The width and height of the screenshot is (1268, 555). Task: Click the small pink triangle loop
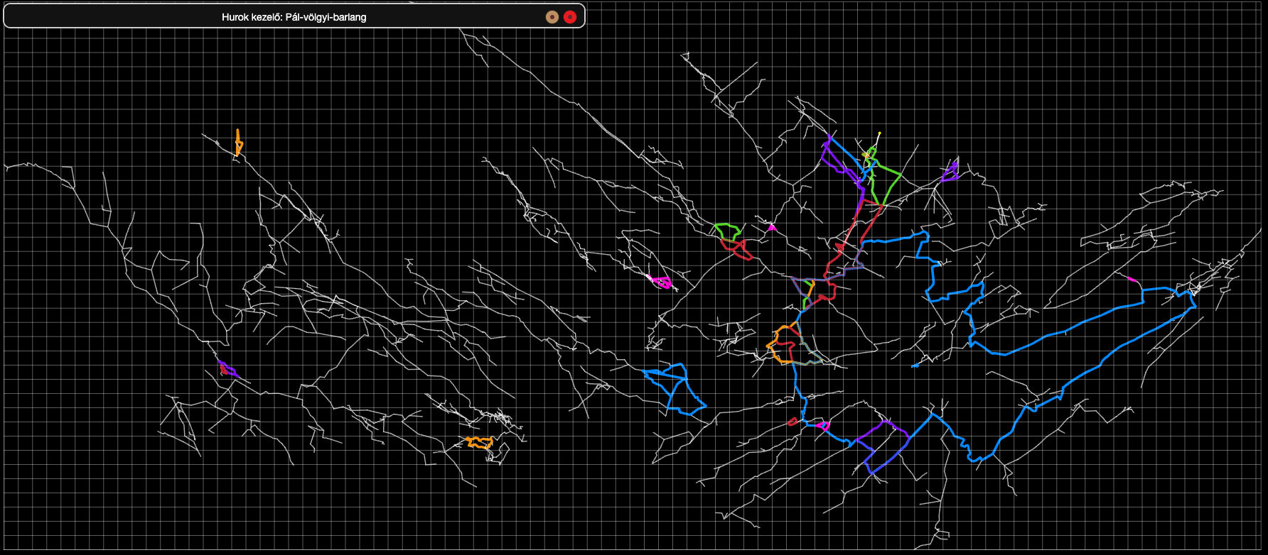click(772, 228)
